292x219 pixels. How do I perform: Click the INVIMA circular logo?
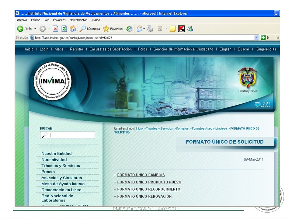53,81
